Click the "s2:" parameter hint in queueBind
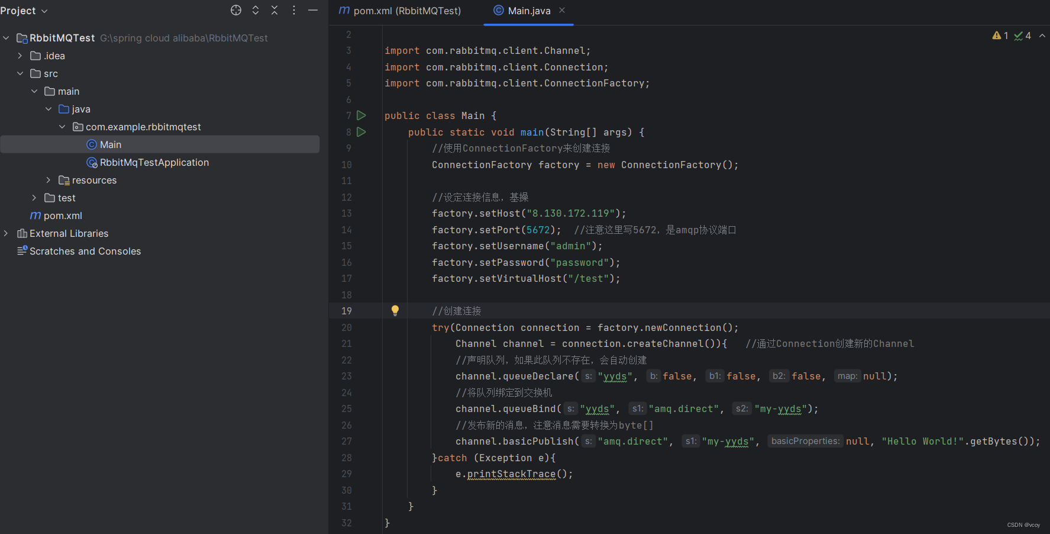 (742, 409)
